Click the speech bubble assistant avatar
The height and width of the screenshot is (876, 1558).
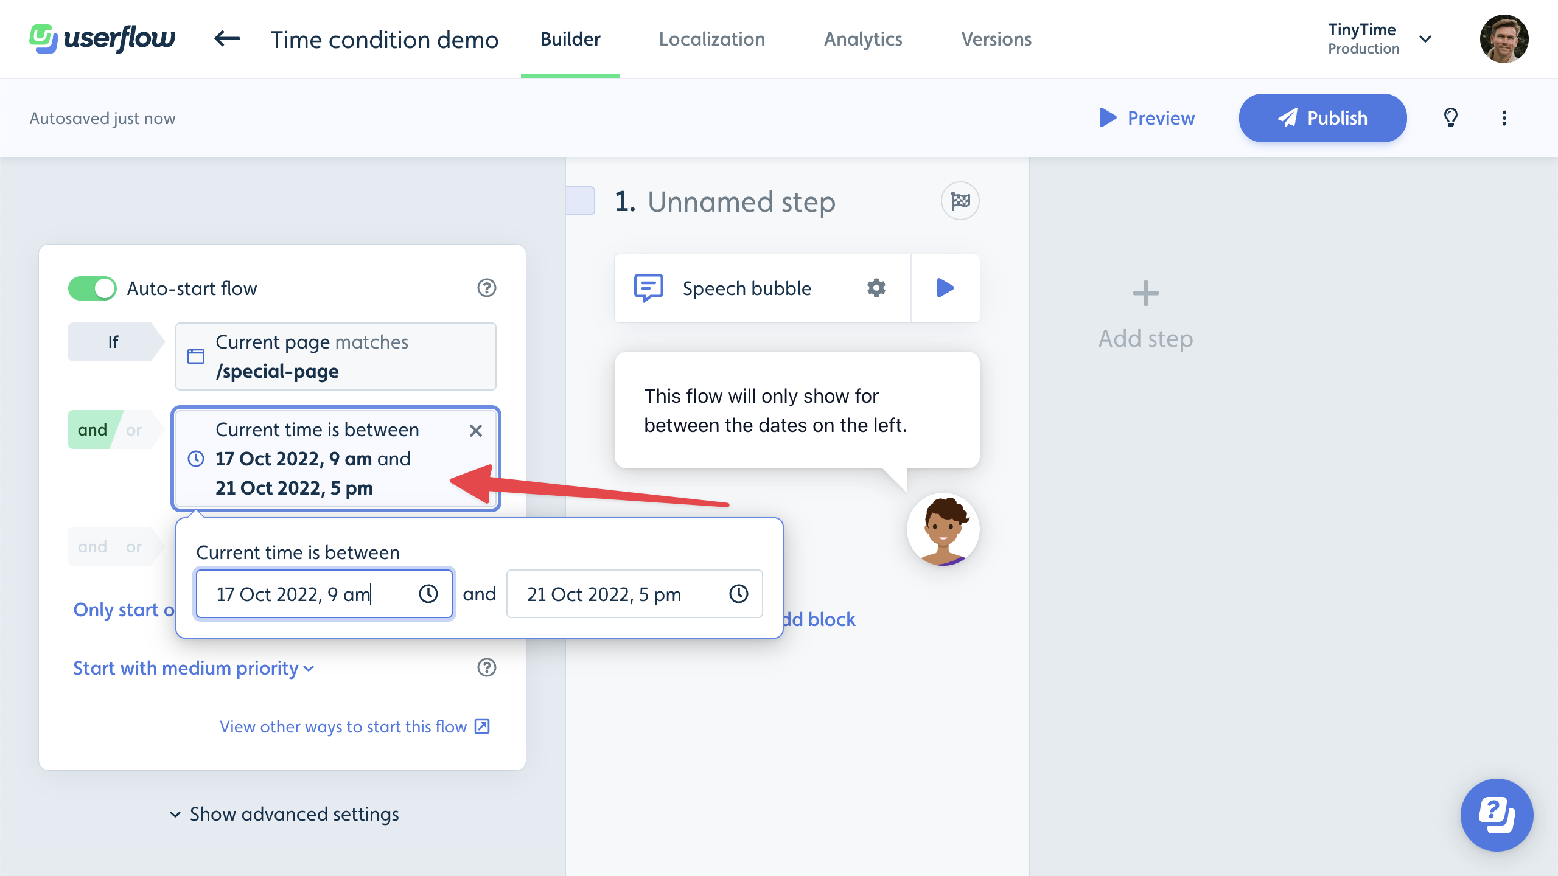point(943,529)
